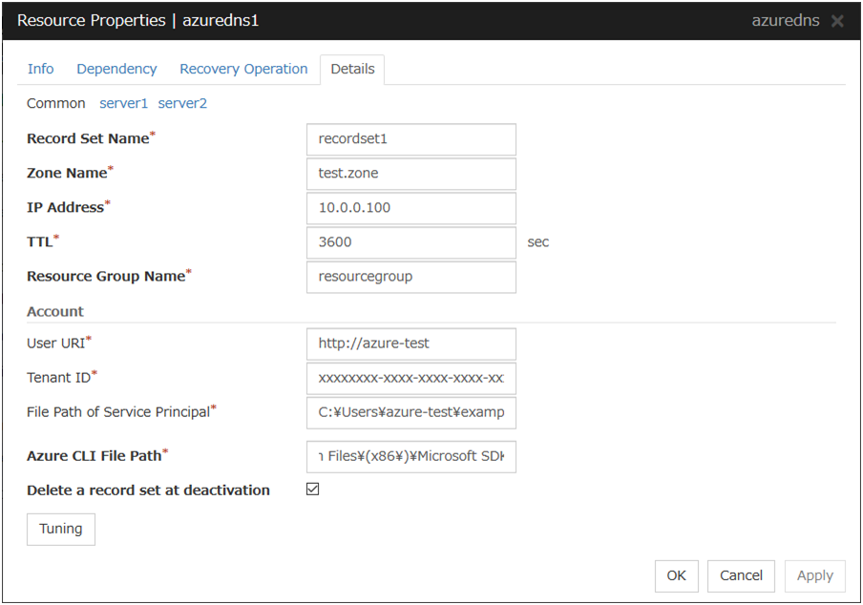Select the Details tab
This screenshot has height=605, width=863.
[352, 69]
